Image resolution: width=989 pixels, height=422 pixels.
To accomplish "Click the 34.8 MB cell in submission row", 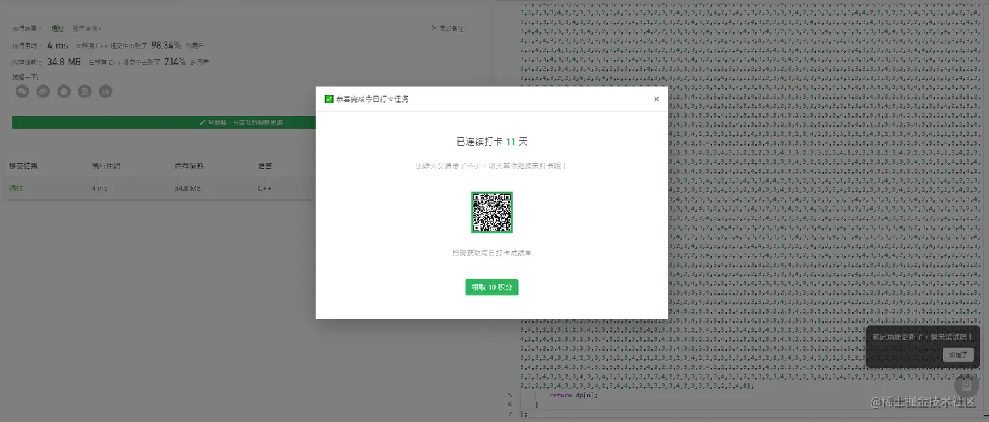I will 188,188.
